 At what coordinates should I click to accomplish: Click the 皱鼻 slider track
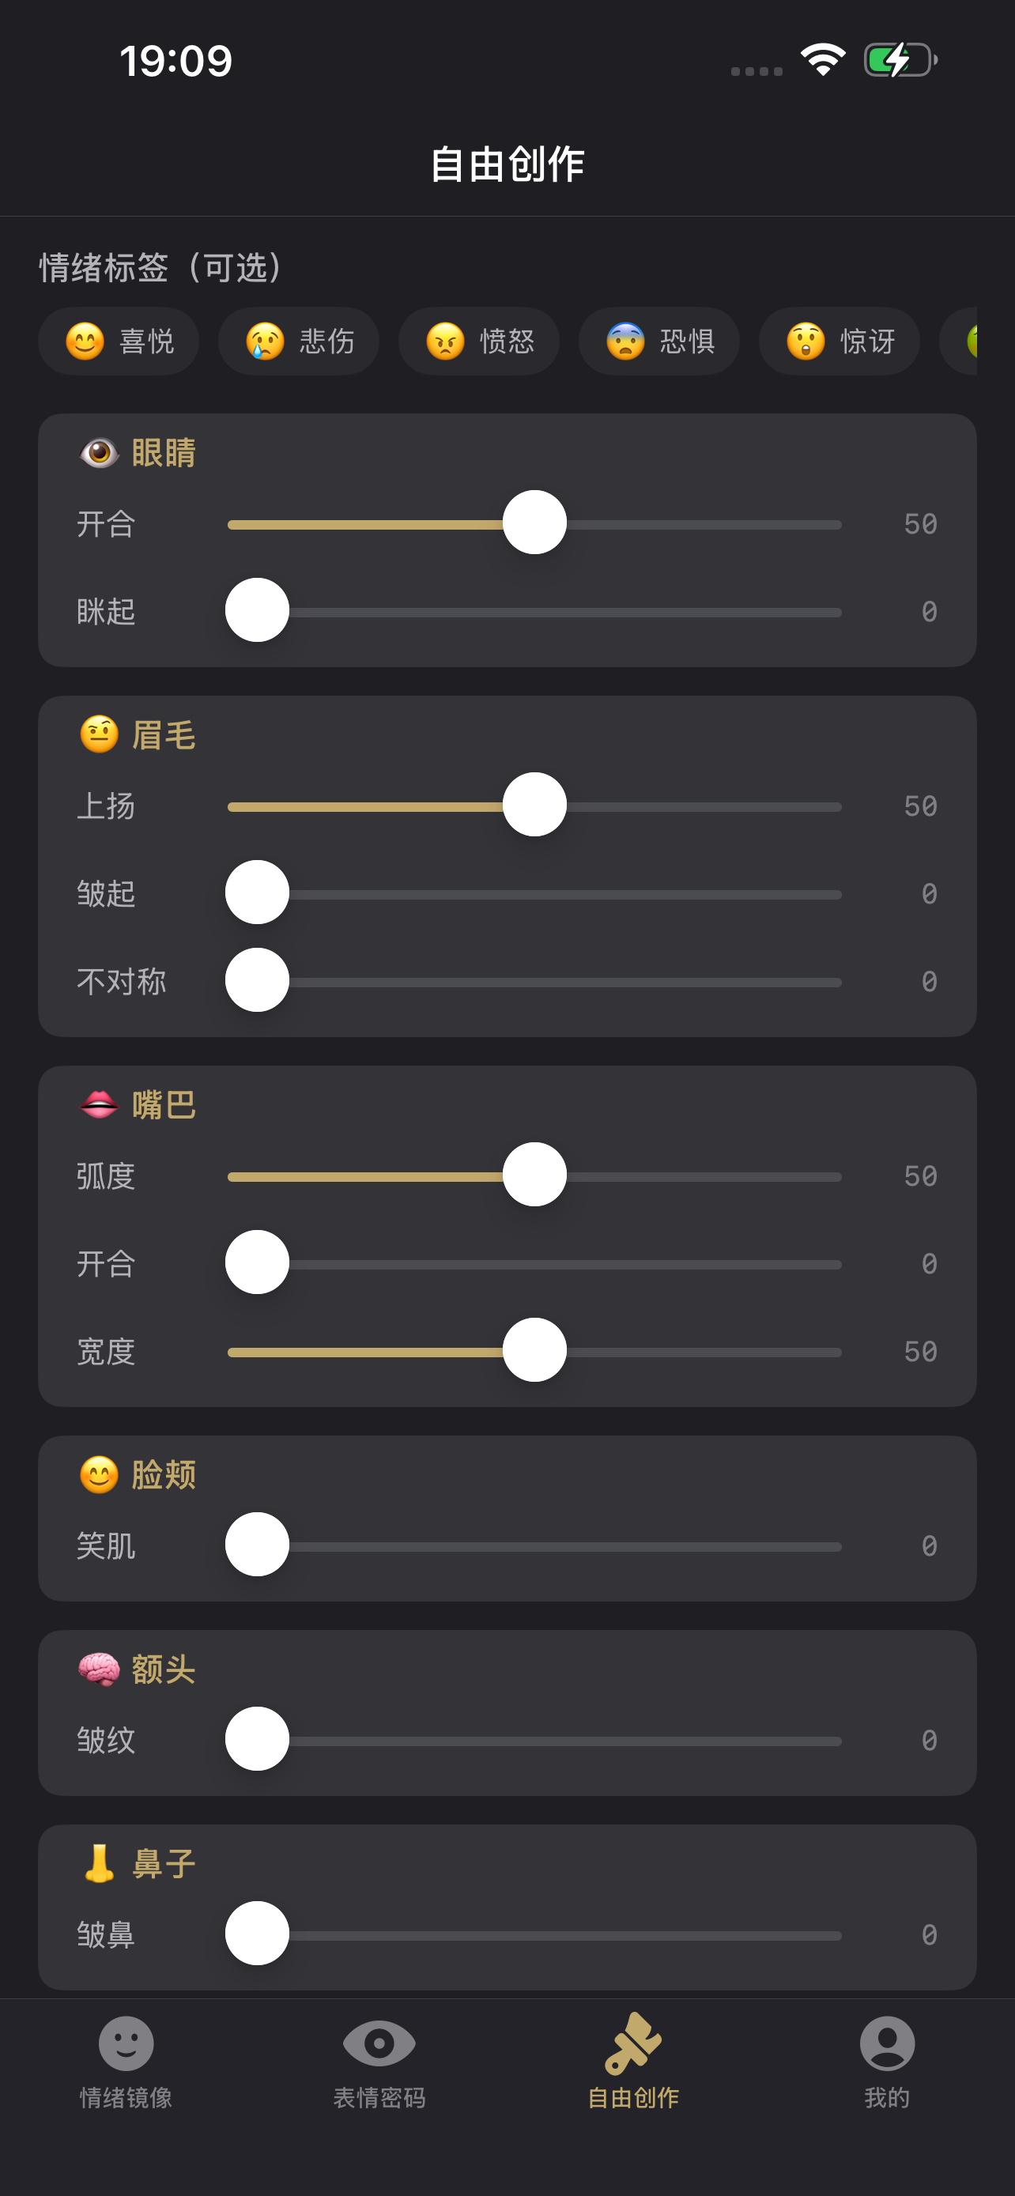click(534, 1935)
